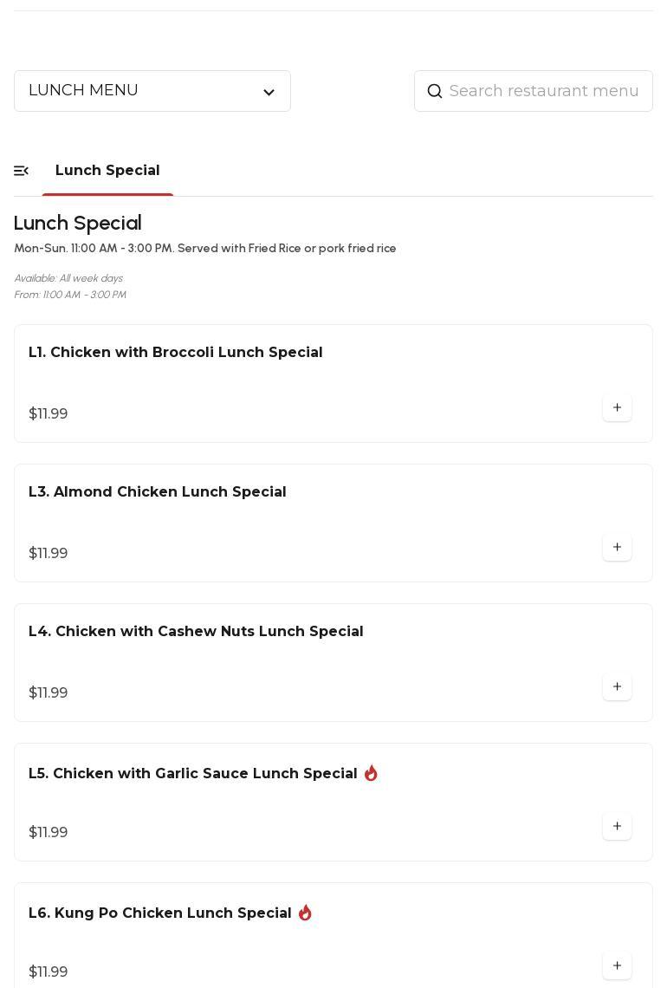Add Kung Po Chicken Lunch Special
This screenshot has height=988, width=667.
(x=617, y=966)
